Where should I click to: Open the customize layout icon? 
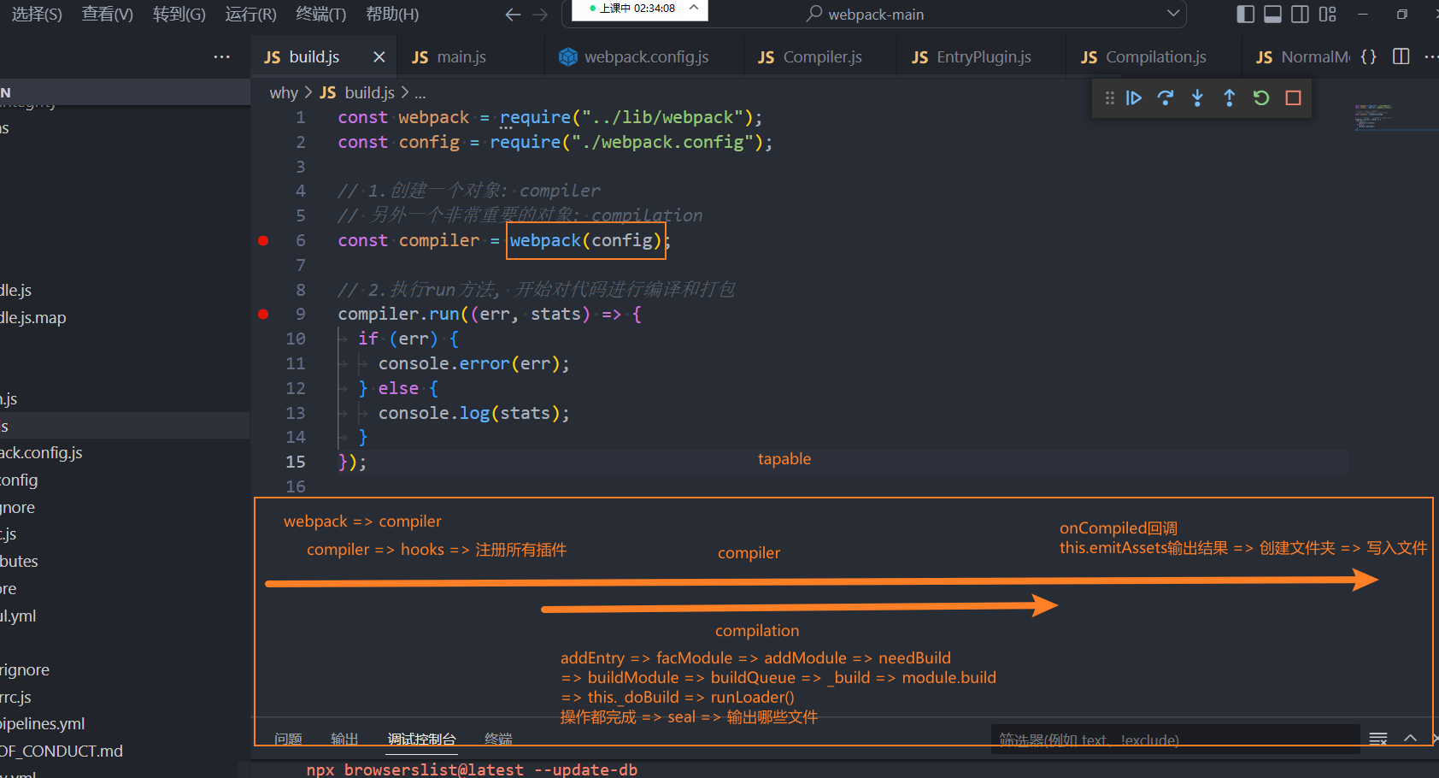[1327, 14]
